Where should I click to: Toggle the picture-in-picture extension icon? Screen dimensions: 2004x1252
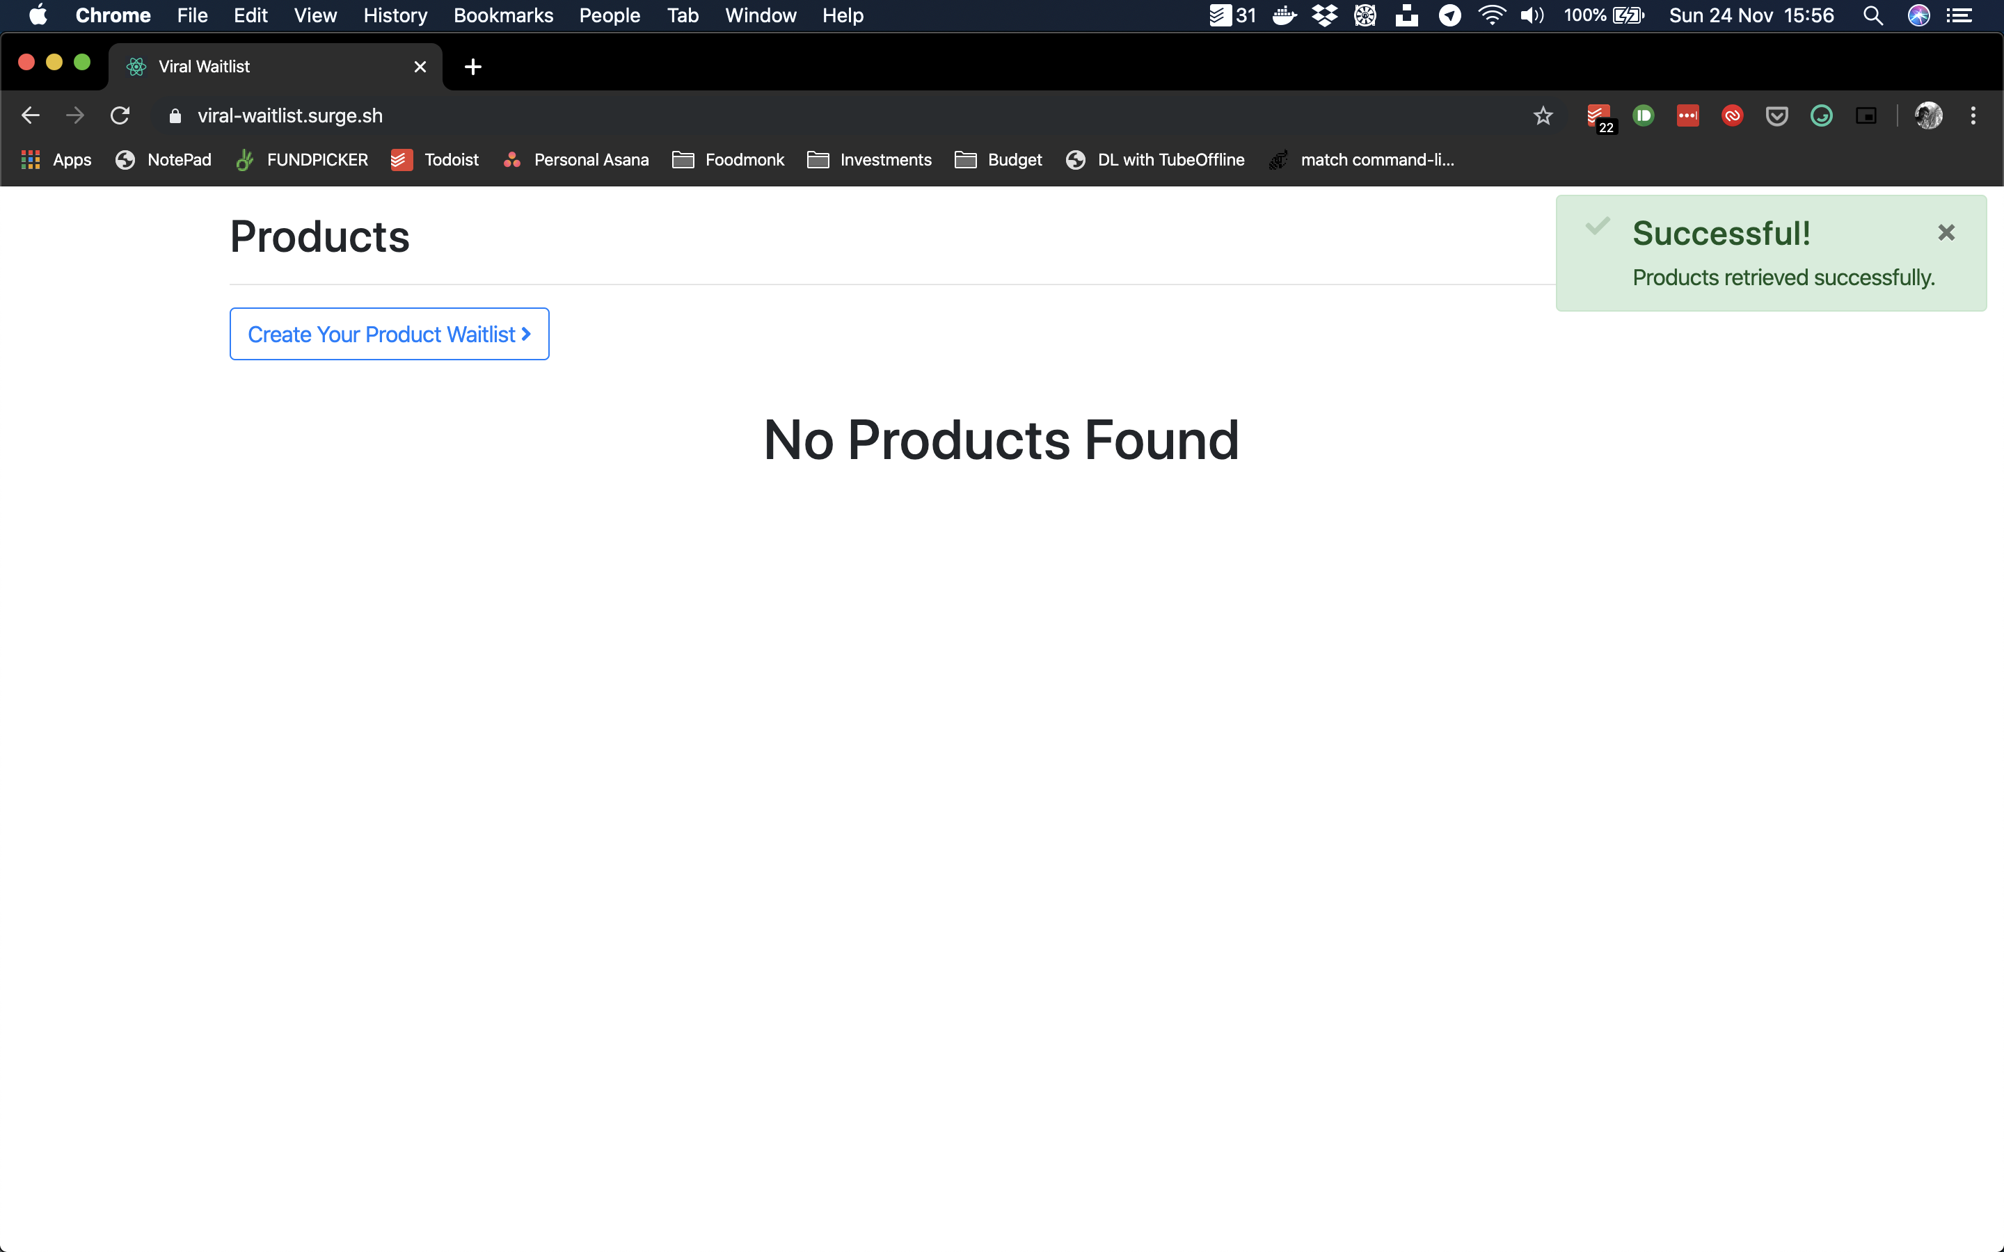coord(1866,116)
